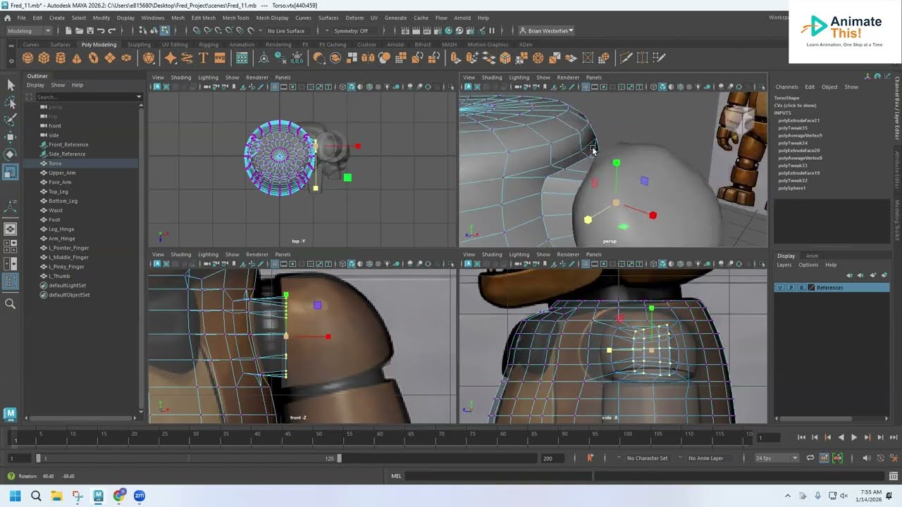Click the SVG import shelf icon

click(220, 58)
